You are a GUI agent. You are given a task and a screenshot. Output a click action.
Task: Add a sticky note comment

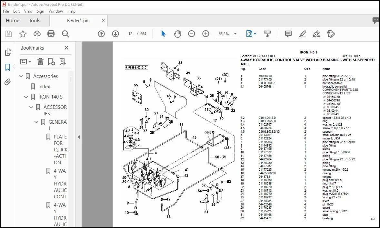(x=288, y=34)
